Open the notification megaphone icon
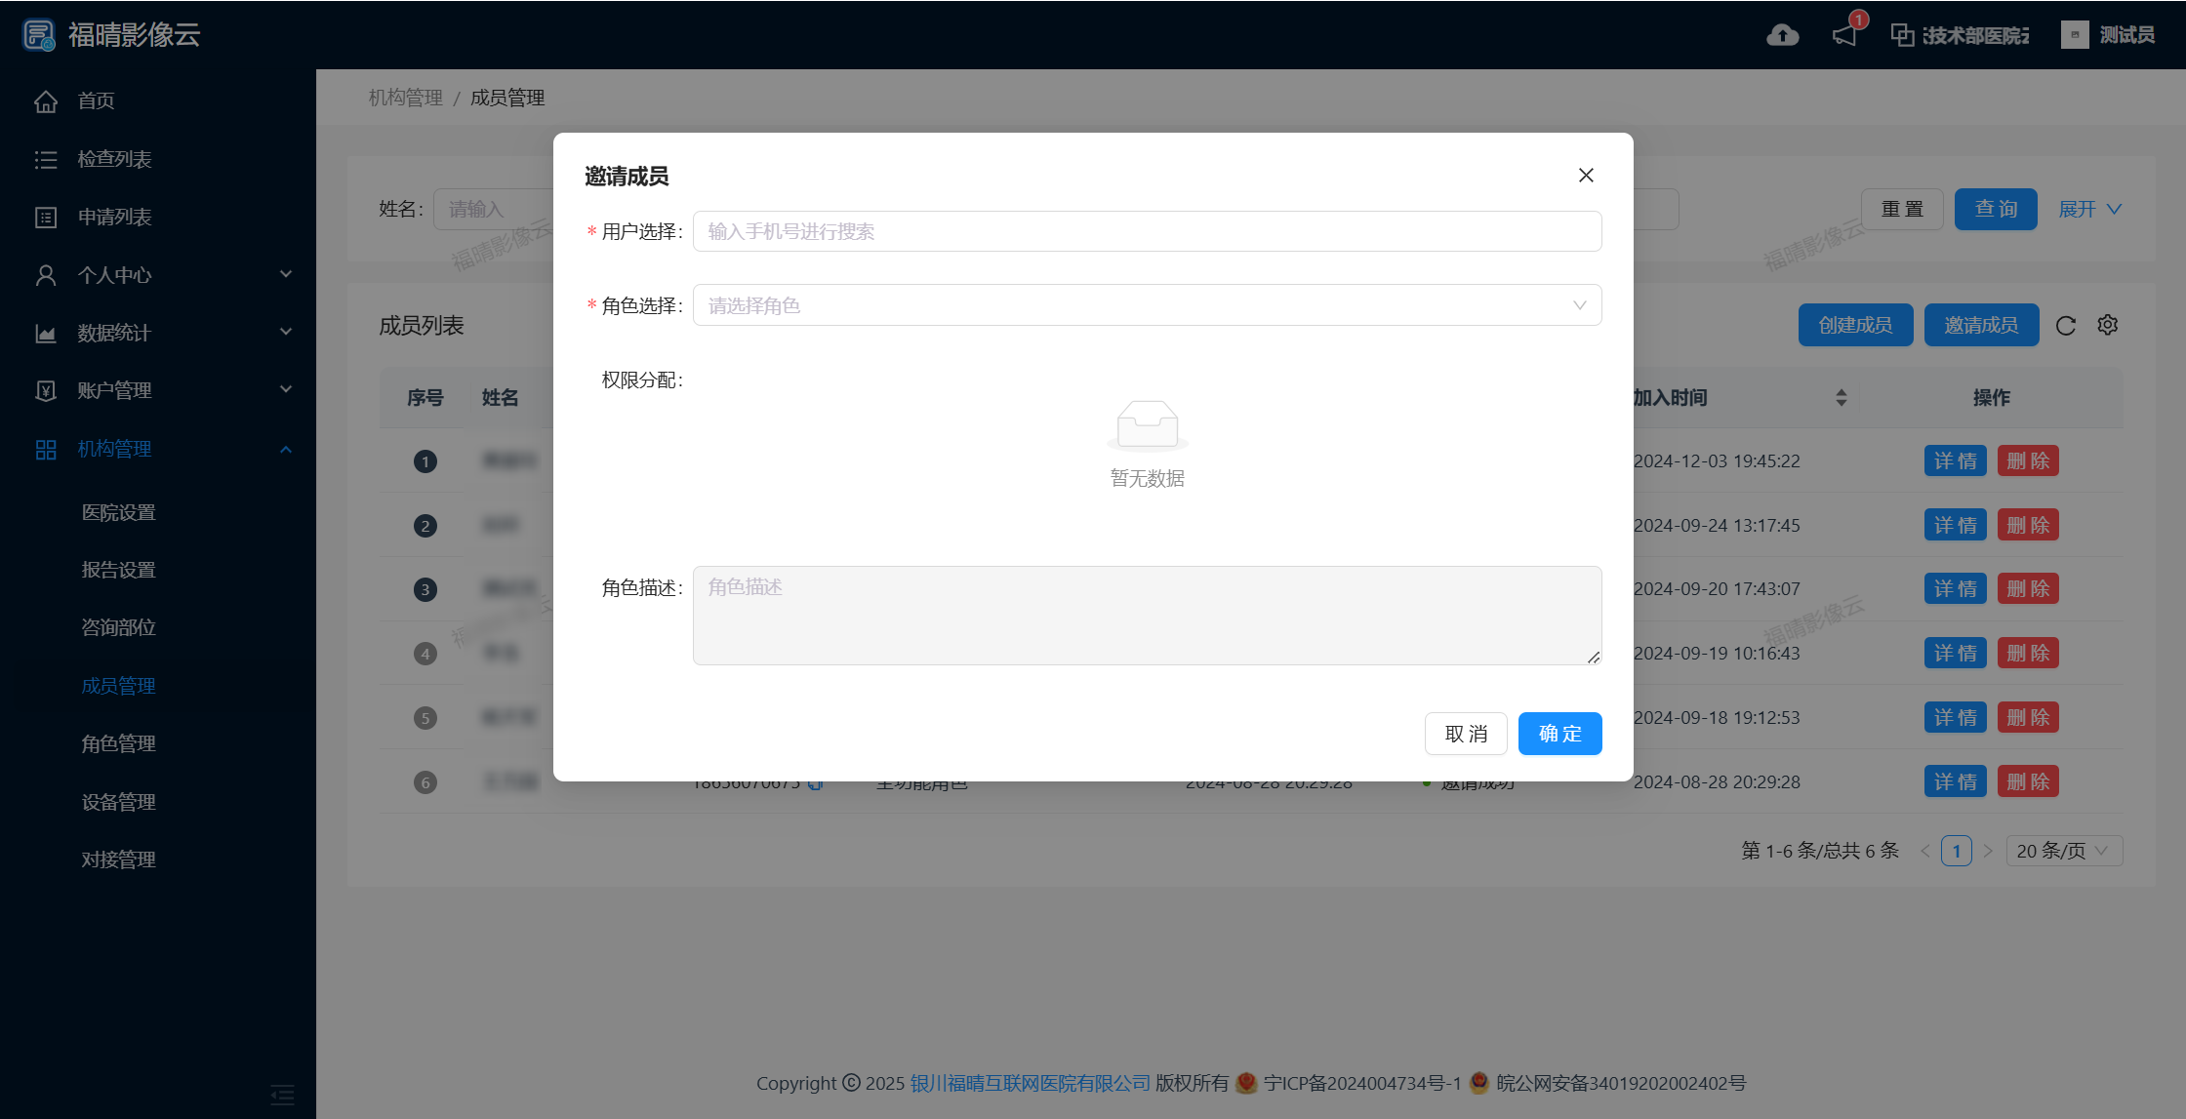The image size is (2186, 1119). pyautogui.click(x=1844, y=36)
